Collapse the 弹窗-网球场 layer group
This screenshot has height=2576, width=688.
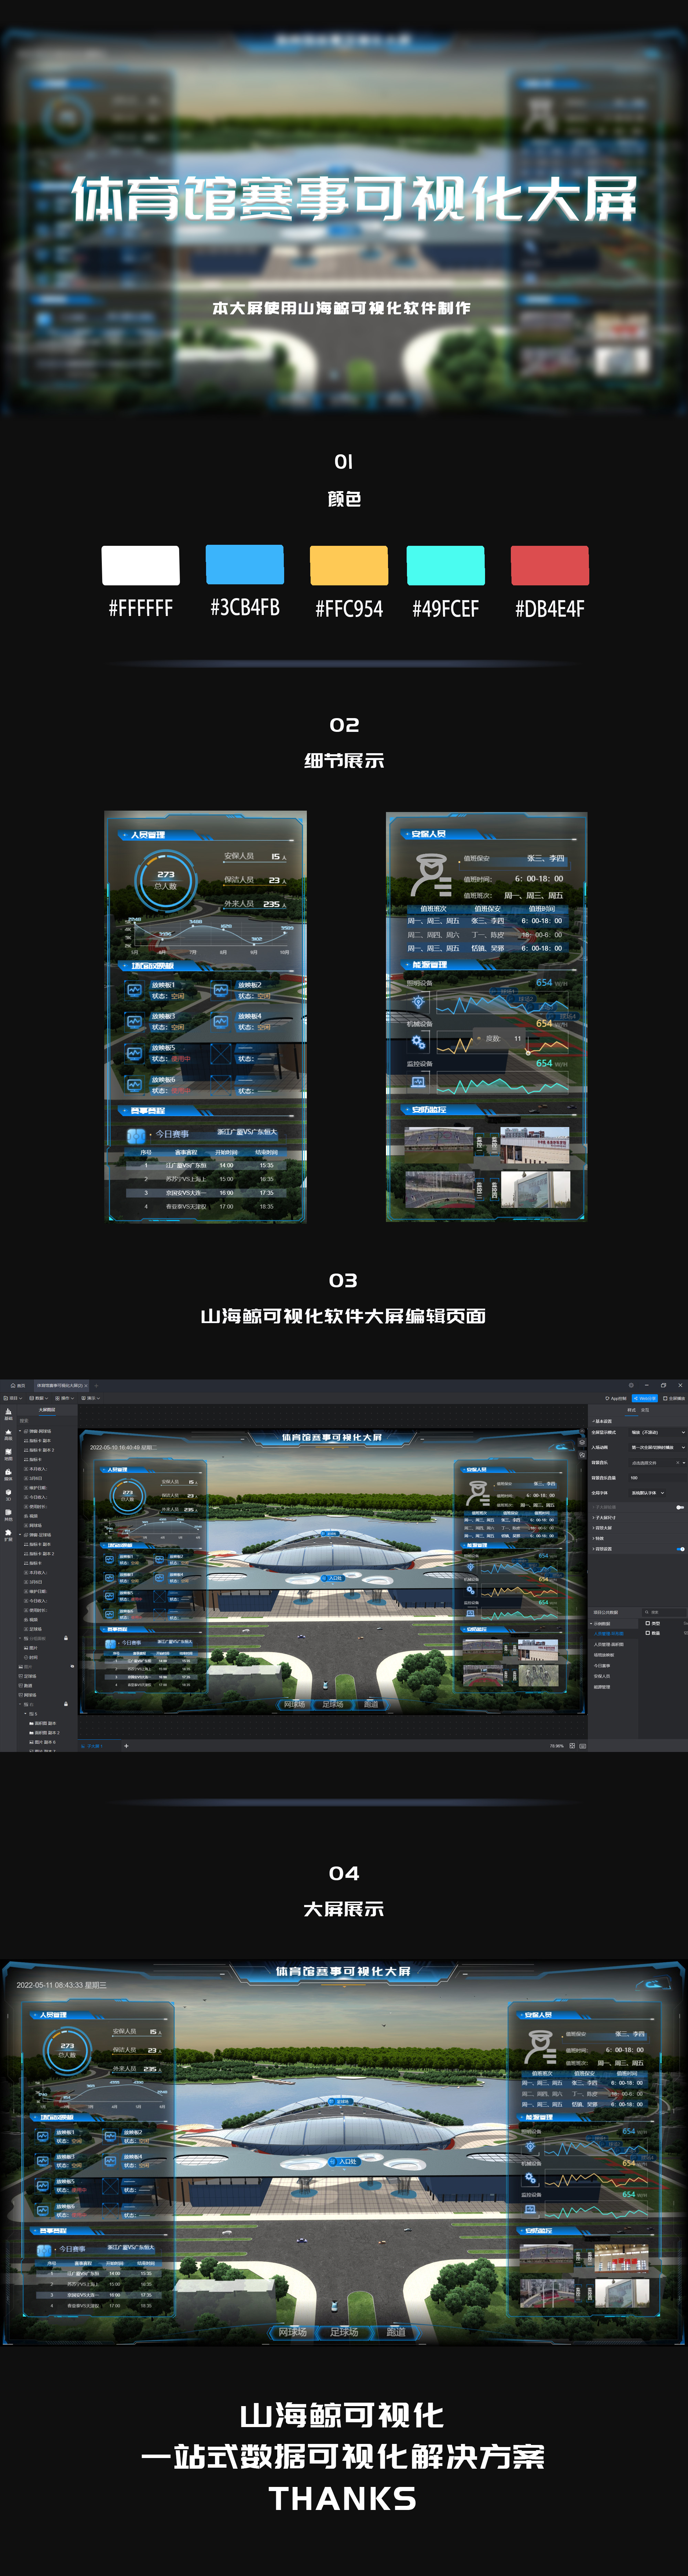click(20, 1431)
